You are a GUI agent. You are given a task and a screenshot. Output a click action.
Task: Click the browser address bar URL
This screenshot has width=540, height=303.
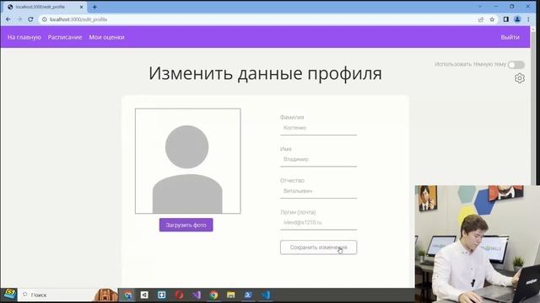tap(78, 19)
